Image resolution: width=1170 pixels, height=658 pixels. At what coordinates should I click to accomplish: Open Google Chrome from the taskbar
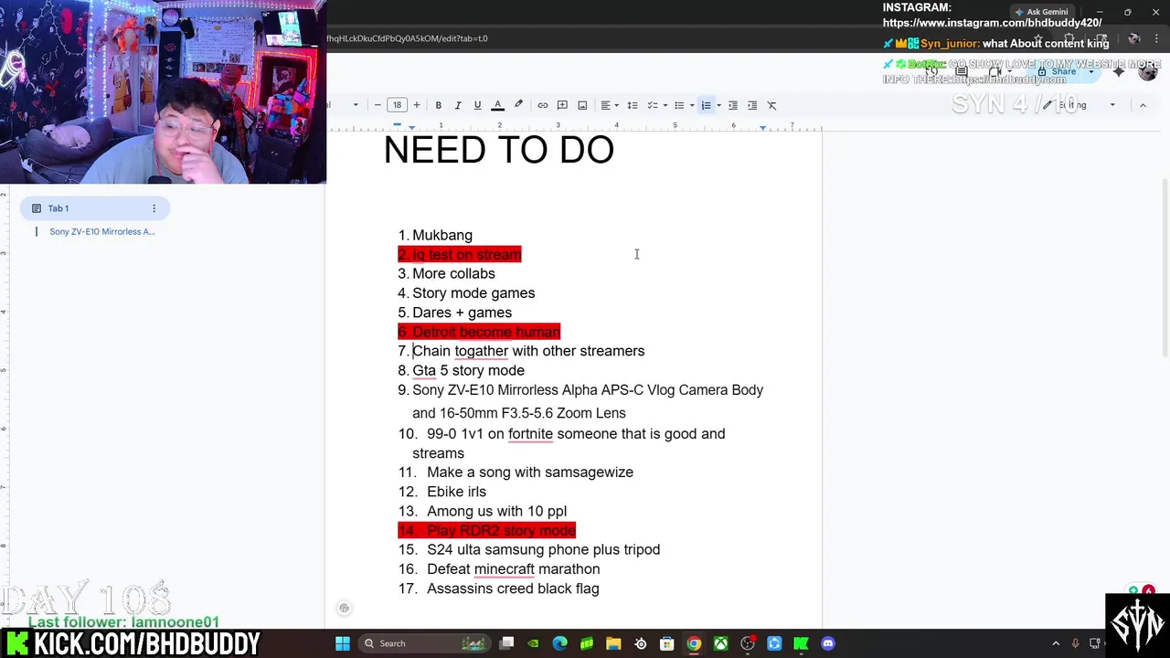point(694,643)
